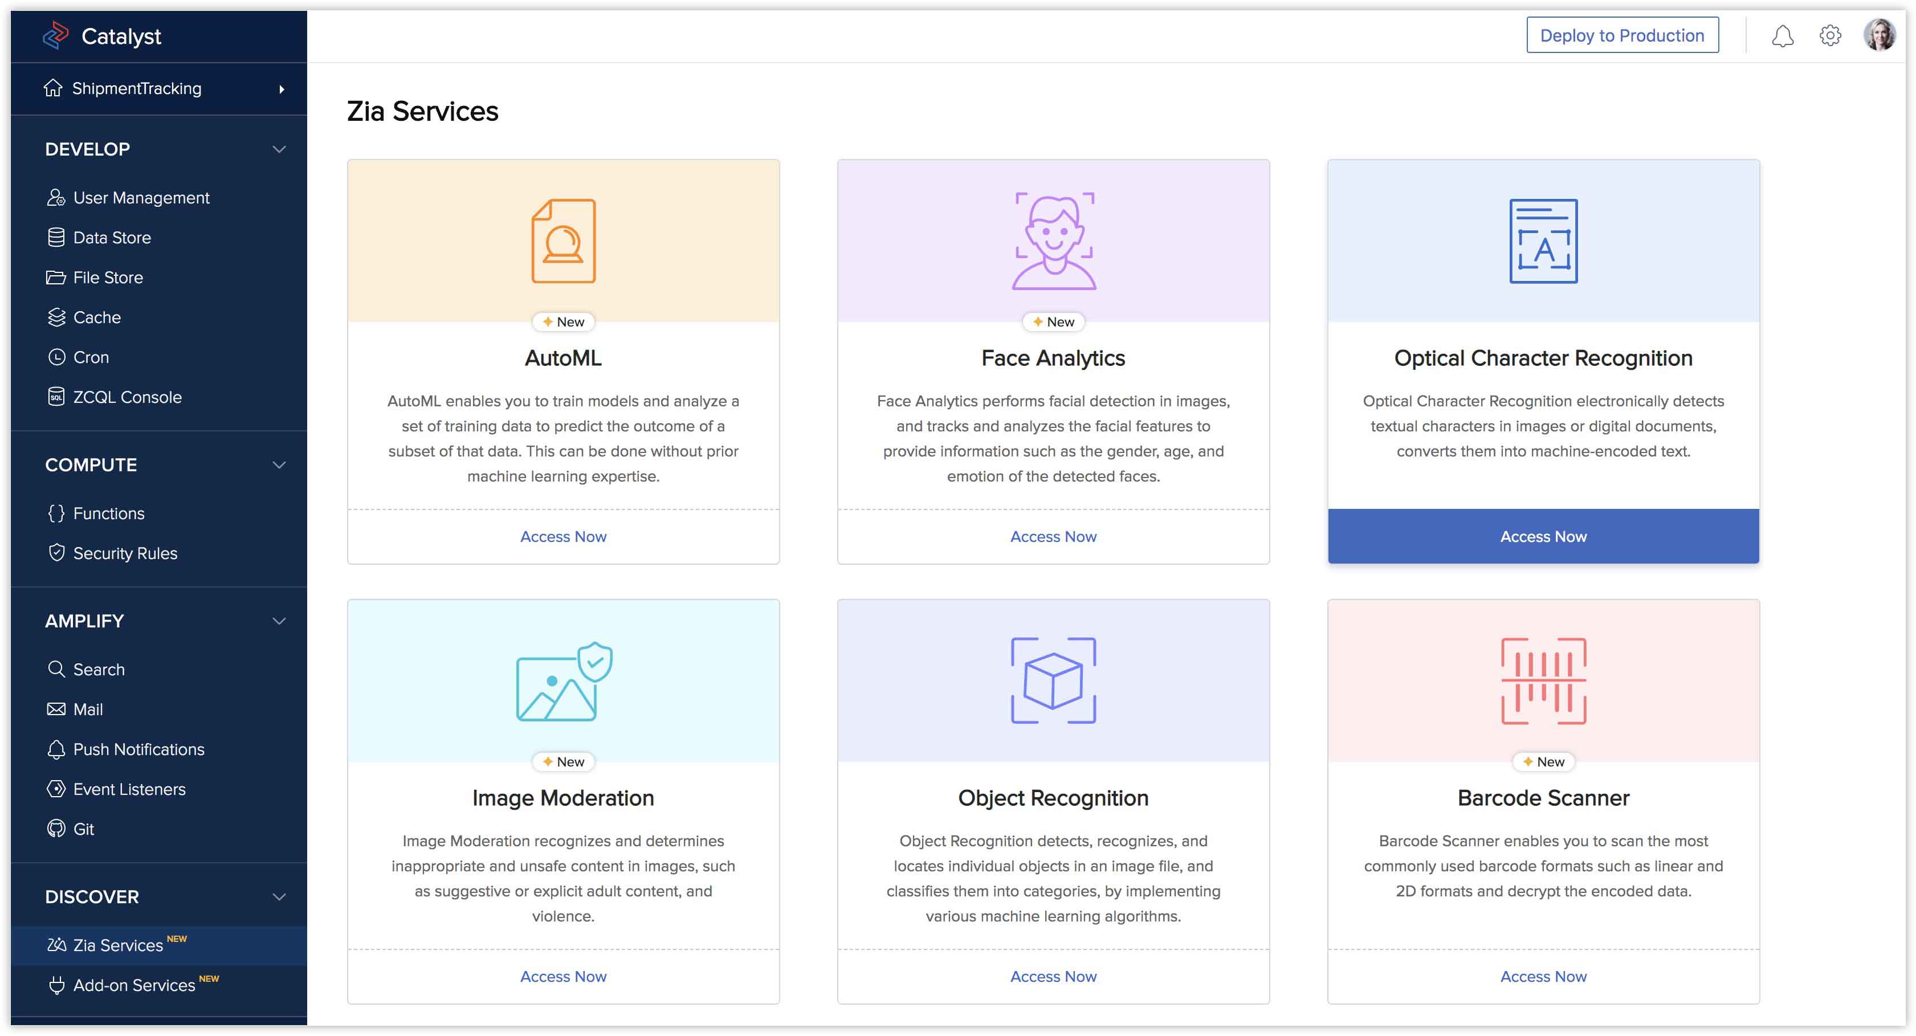1916x1036 pixels.
Task: Click the ShipmentTracking home icon
Action: tap(53, 88)
